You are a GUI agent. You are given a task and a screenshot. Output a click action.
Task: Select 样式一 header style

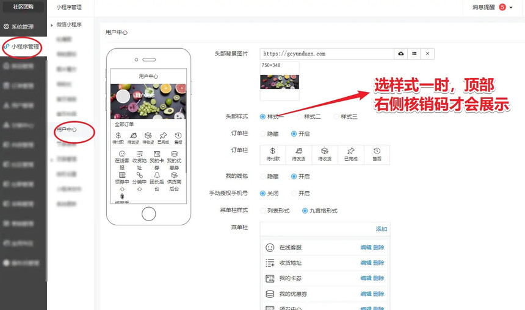pos(262,116)
